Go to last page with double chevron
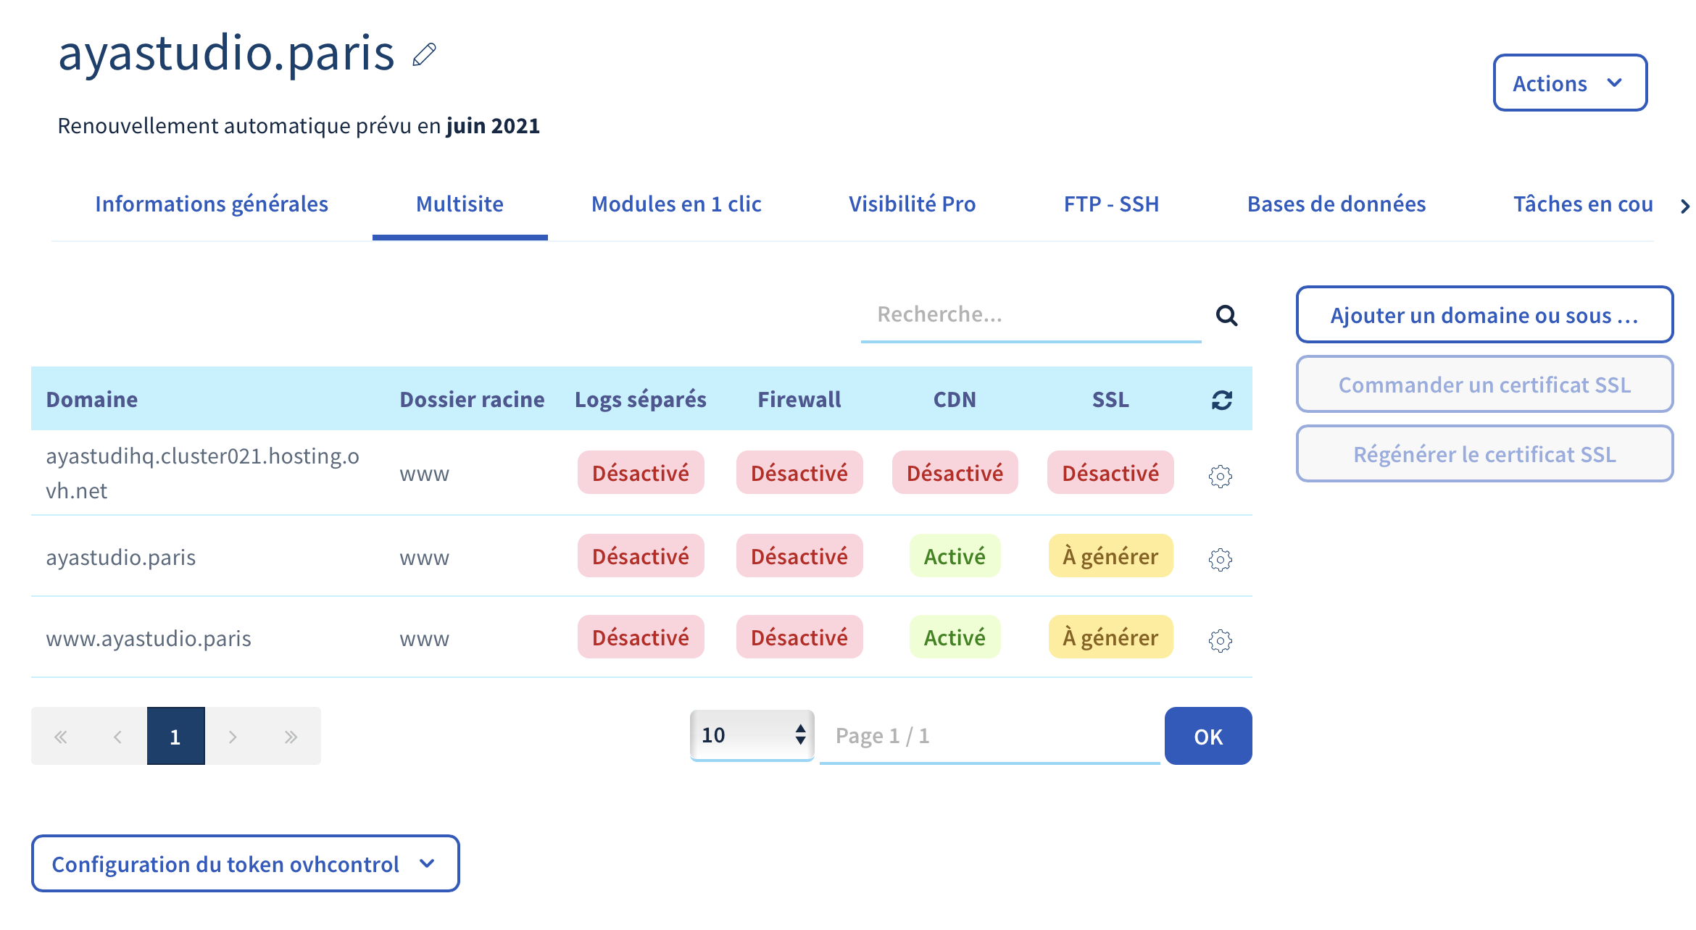Viewport: 1696px width, 930px height. coord(291,737)
